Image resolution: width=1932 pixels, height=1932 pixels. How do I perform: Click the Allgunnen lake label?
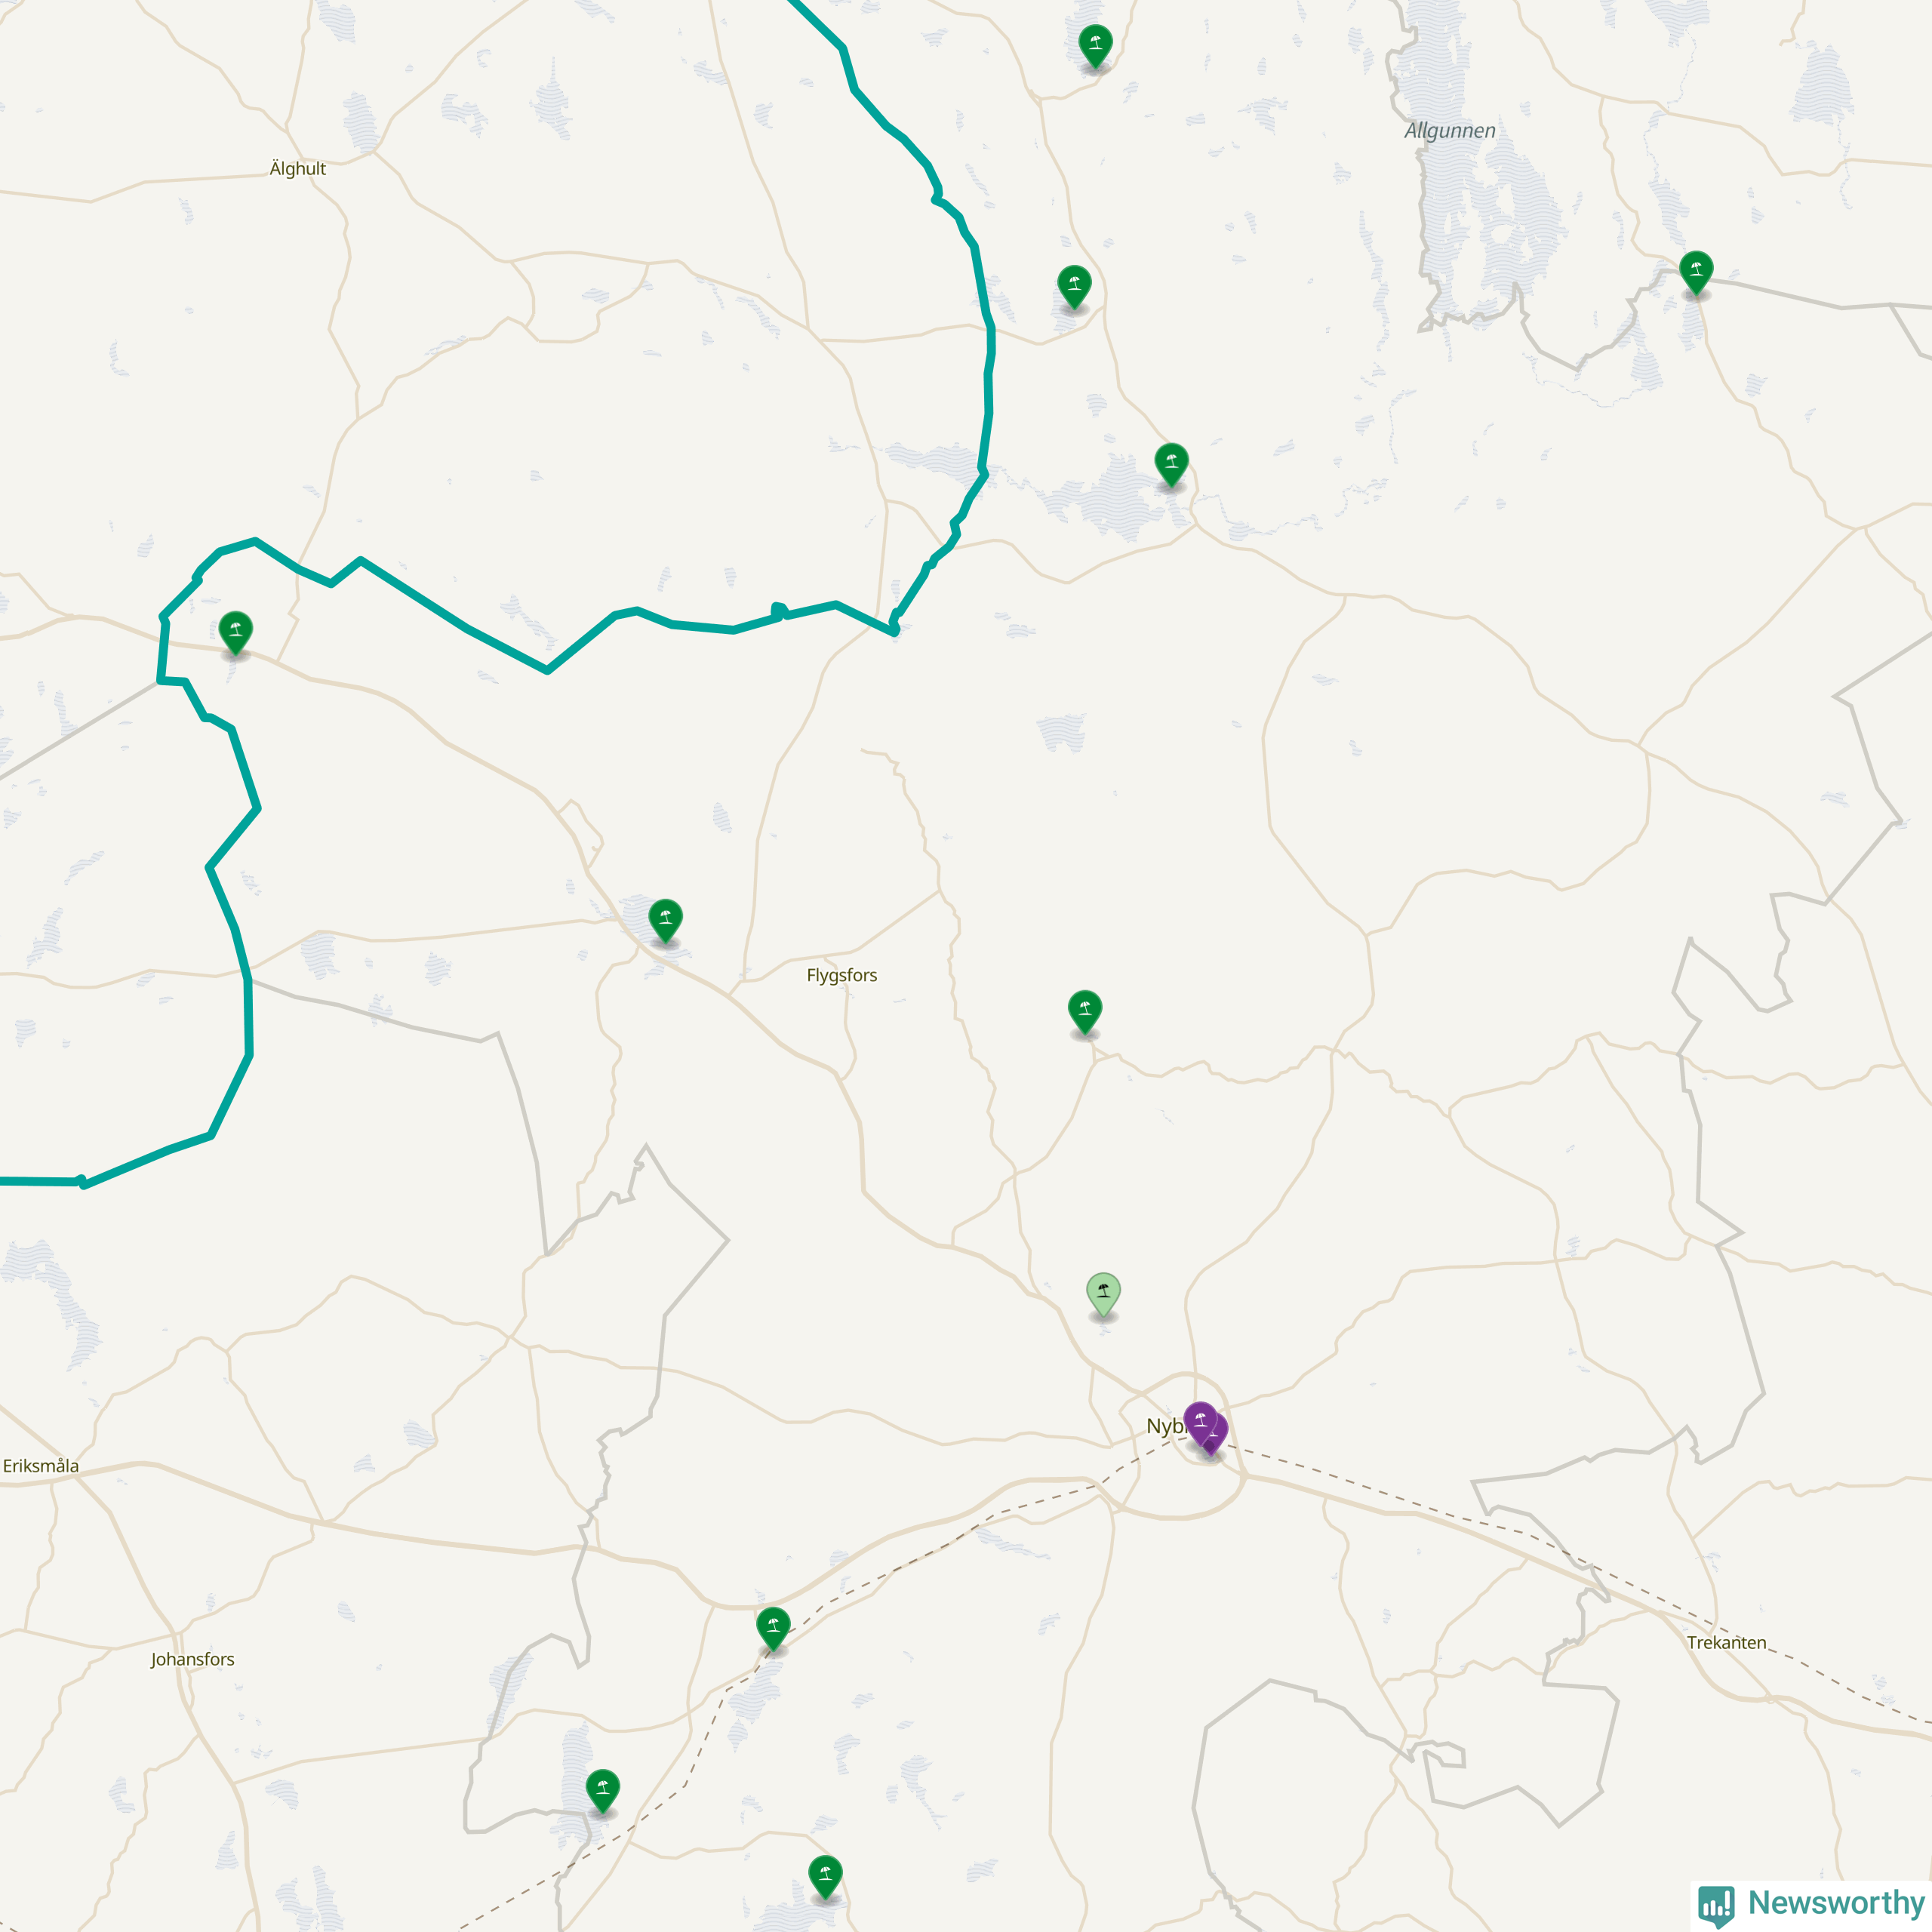point(1450,131)
